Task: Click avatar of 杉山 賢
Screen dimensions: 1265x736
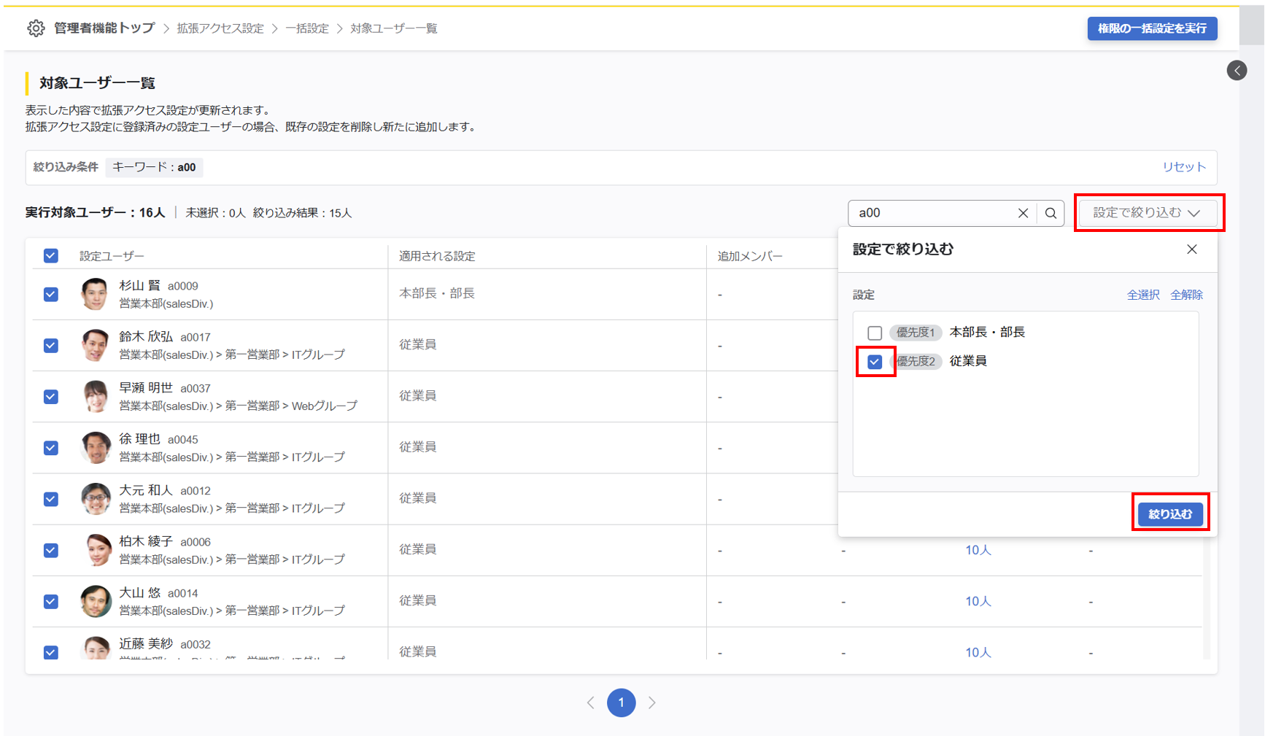Action: point(96,295)
